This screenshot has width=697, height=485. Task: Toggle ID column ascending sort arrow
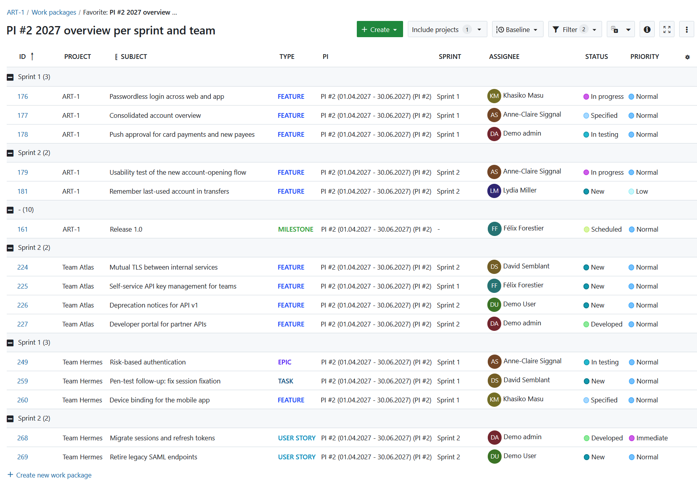point(32,57)
